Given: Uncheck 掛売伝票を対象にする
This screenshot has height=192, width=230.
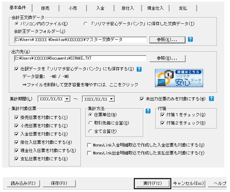Looking at the screenshot, I should 17,118.
